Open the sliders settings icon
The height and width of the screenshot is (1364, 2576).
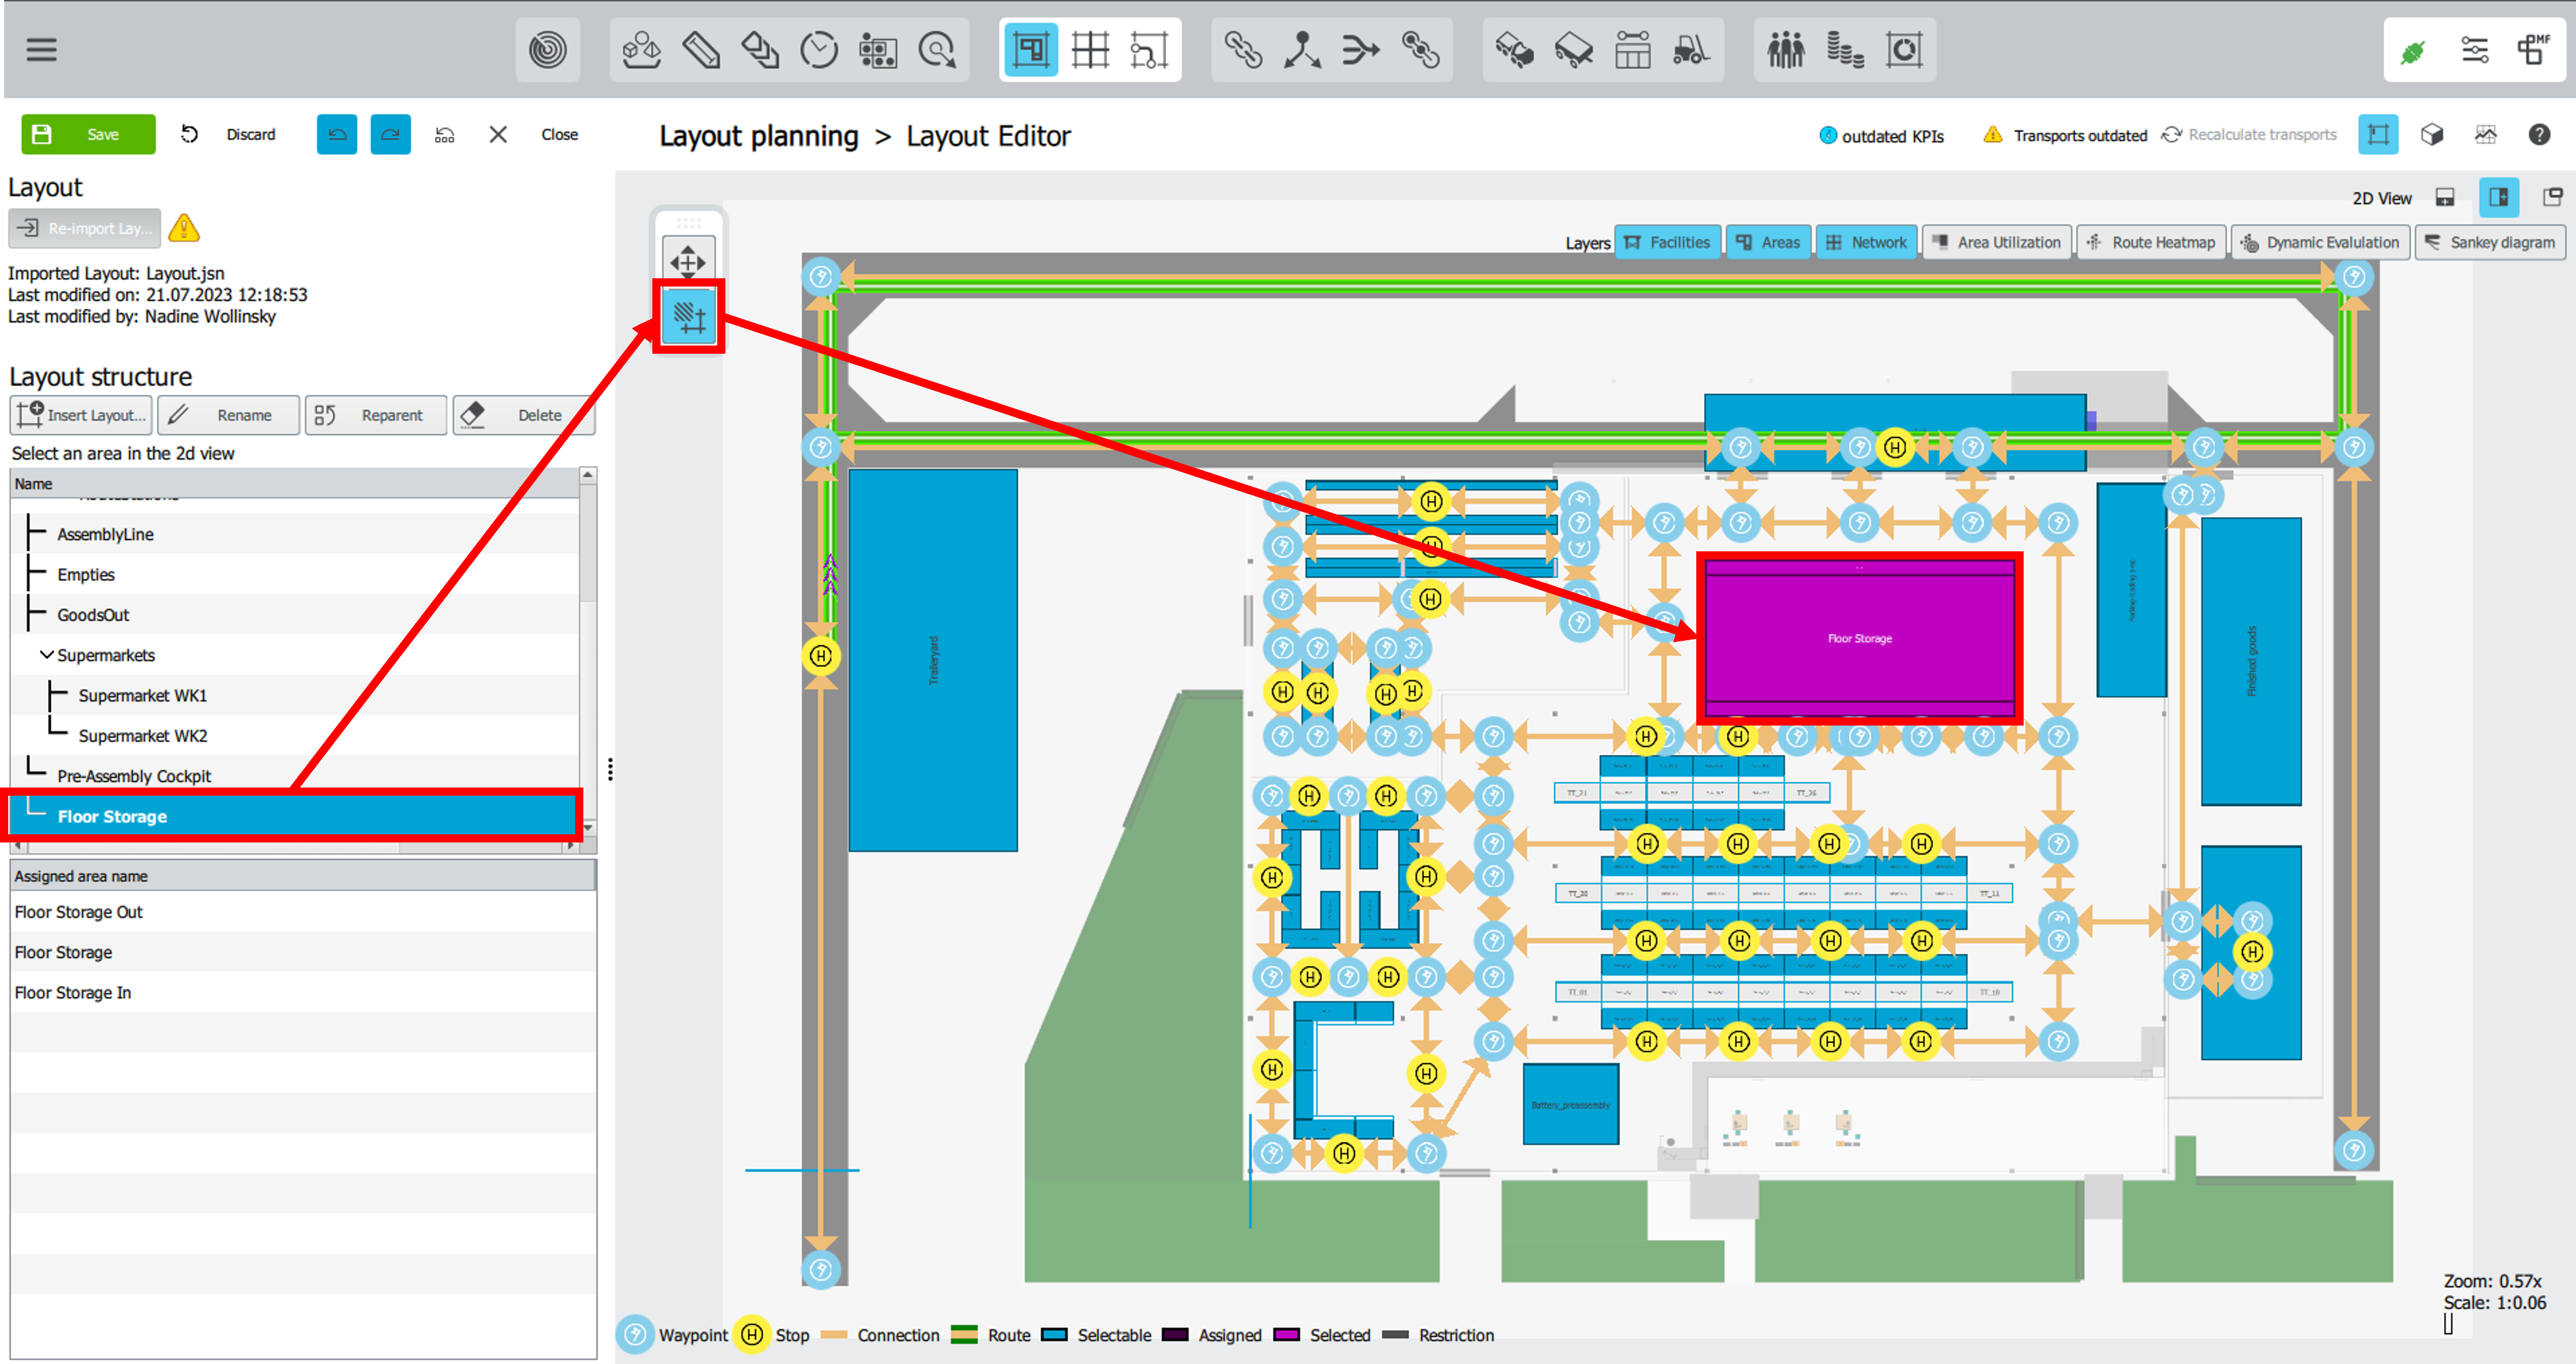click(x=2475, y=49)
